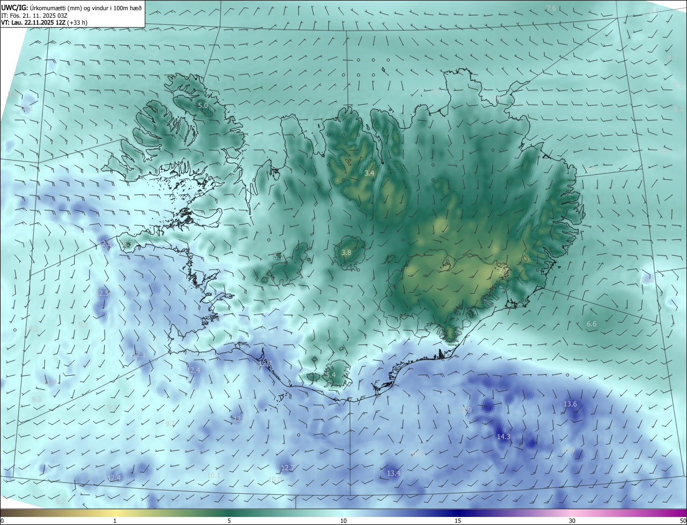Click the 5.0 value over the Westfjords
The width and height of the screenshot is (687, 525).
pos(203,106)
